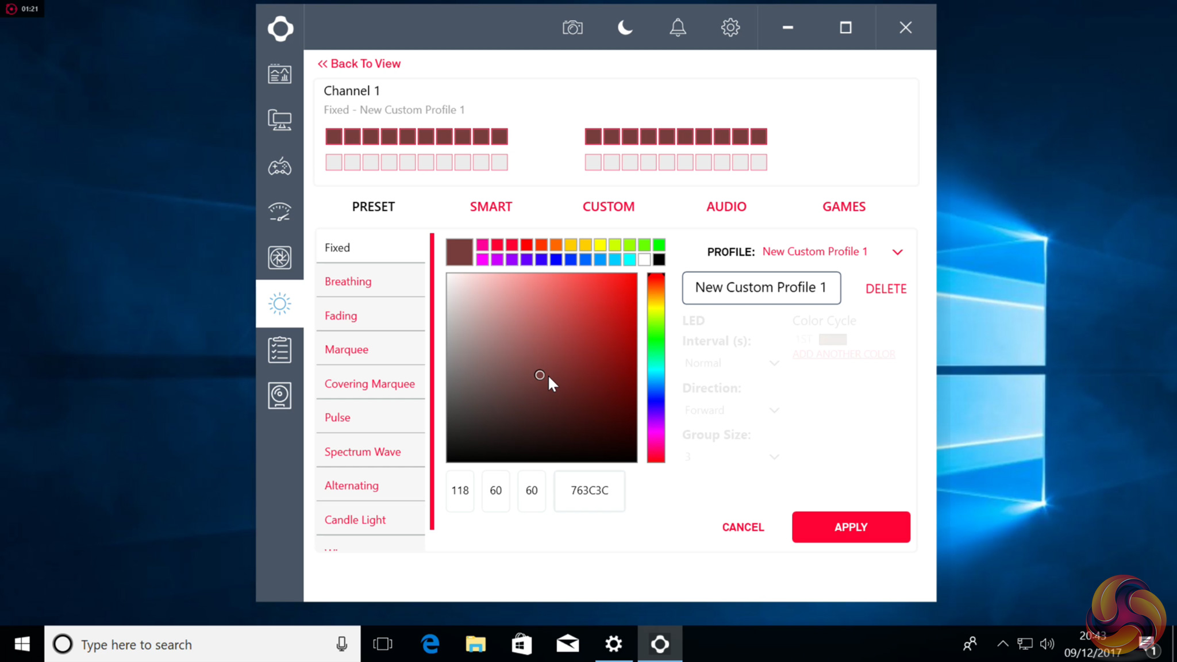Viewport: 1177px width, 662px height.
Task: Pick the black color swatch
Action: pyautogui.click(x=659, y=260)
